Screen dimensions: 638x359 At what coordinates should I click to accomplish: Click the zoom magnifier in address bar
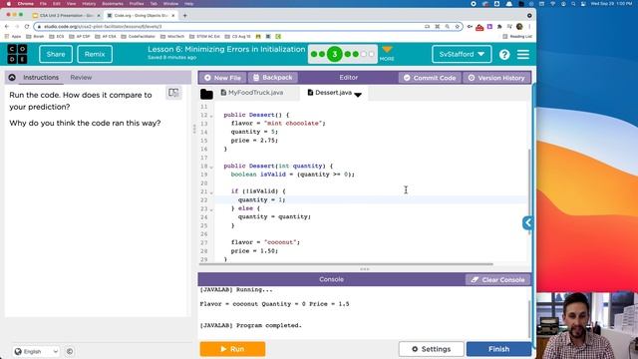tap(448, 27)
